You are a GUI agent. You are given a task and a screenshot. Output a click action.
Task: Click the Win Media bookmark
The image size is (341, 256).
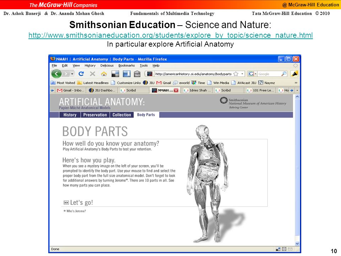coord(218,83)
